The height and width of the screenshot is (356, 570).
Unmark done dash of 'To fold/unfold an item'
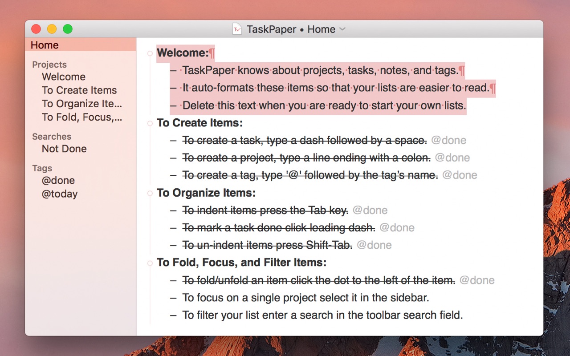(x=174, y=280)
